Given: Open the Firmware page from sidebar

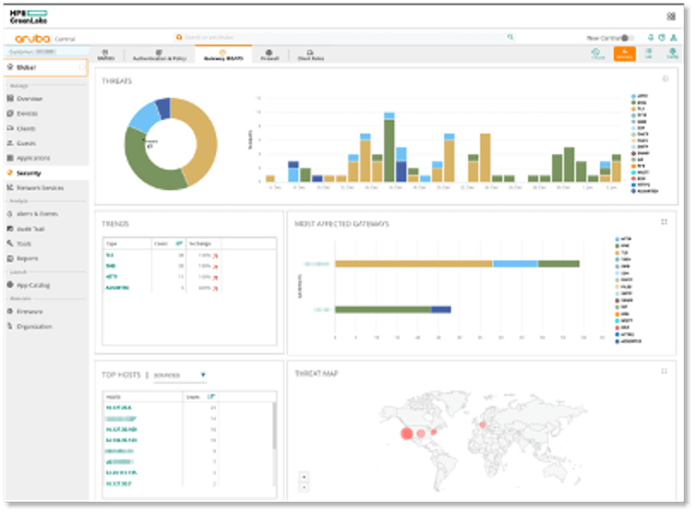Looking at the screenshot, I should point(33,312).
